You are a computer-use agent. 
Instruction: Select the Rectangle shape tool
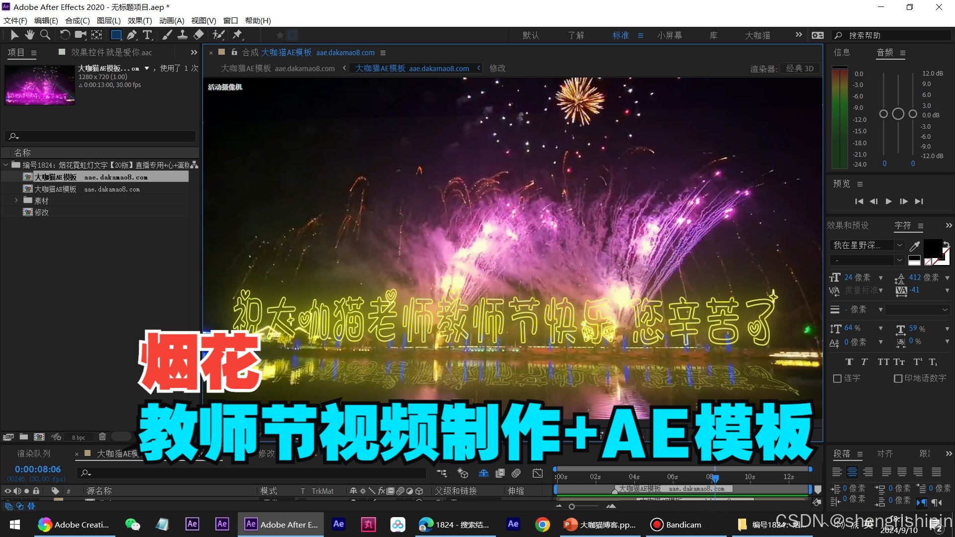(116, 35)
